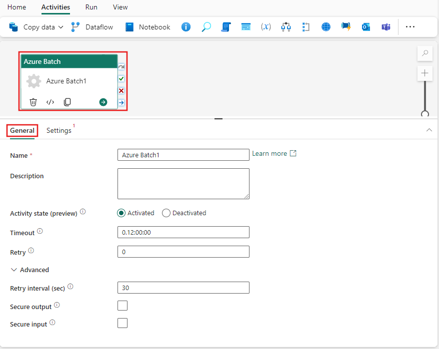439x349 pixels.
Task: Collapse the Advanced section
Action: point(14,270)
